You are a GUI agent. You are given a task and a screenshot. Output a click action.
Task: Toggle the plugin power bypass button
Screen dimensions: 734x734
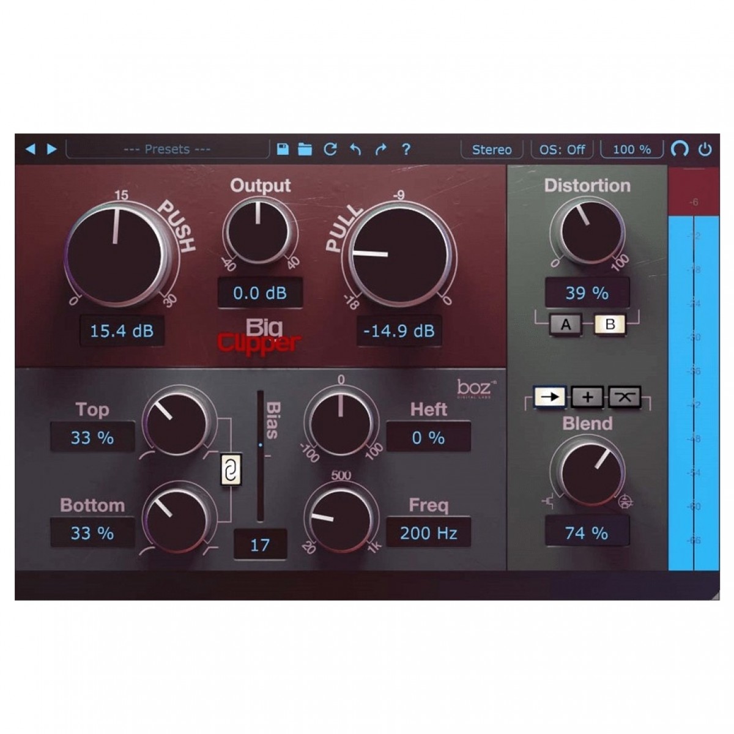point(705,149)
